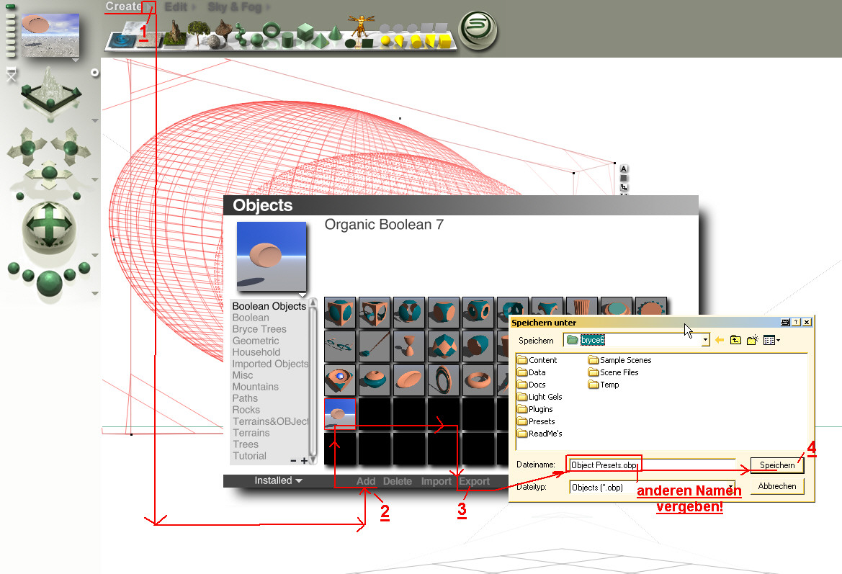Create a metaball object
This screenshot has height=574, width=842.
[241, 35]
